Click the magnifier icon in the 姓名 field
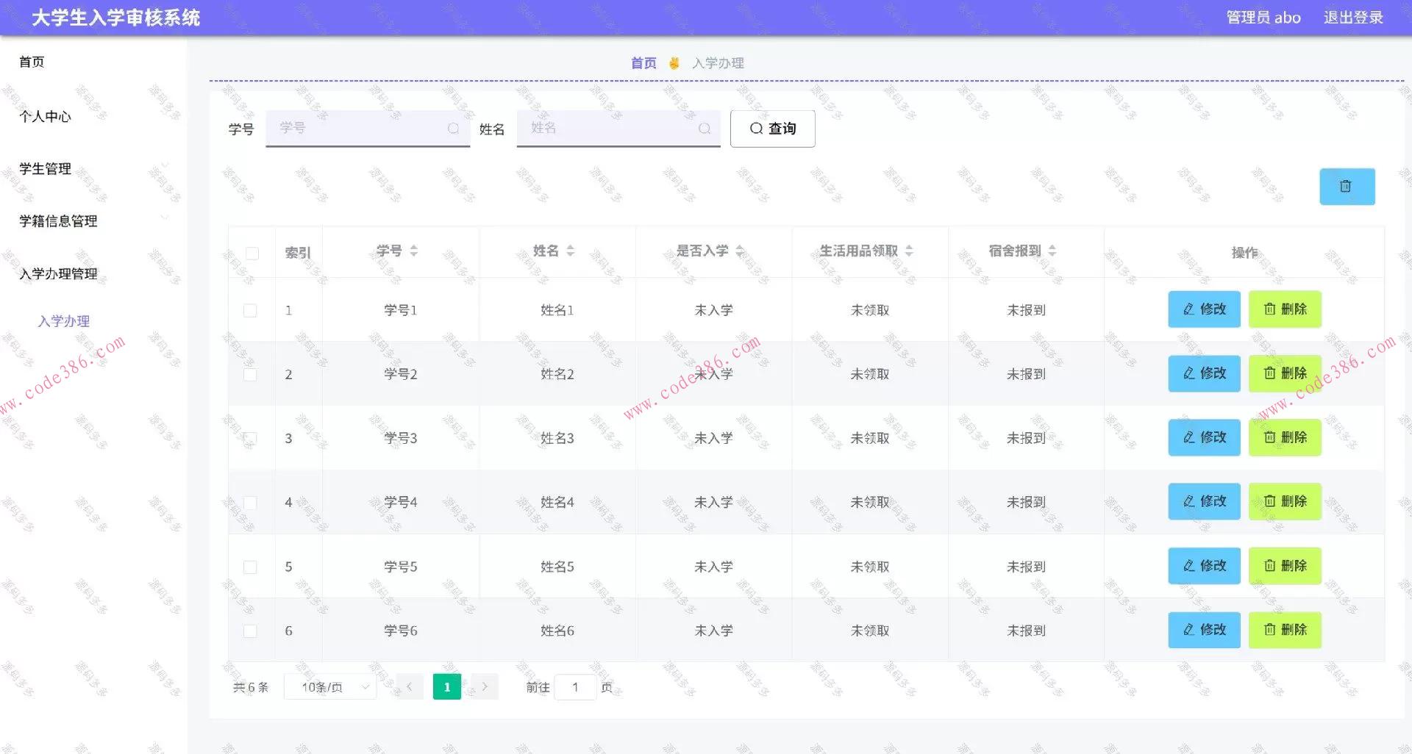This screenshot has width=1412, height=754. click(x=704, y=128)
